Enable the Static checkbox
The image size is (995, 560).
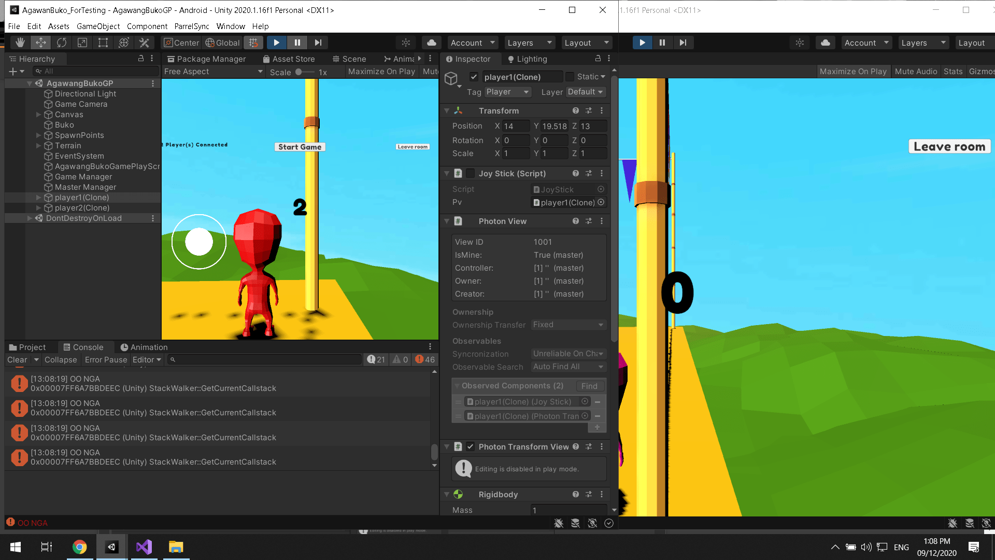pos(570,77)
